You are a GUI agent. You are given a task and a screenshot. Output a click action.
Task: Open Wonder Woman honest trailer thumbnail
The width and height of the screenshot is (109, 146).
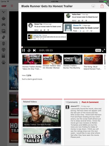click(x=52, y=60)
